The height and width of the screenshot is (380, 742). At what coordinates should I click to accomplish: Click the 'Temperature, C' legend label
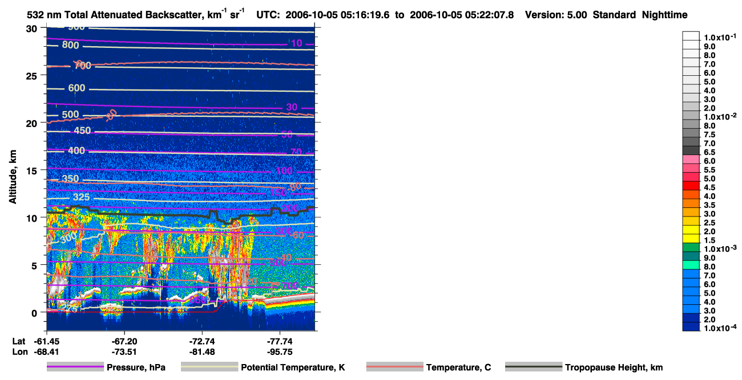coord(458,367)
